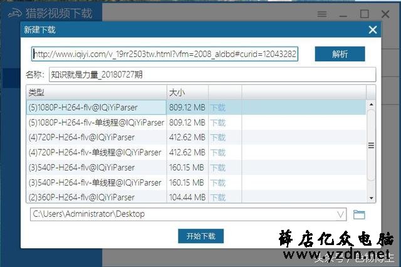Click the 412.62 MB size of 720P-H264-flv@IQiYiParser
The height and width of the screenshot is (267, 401).
[x=187, y=137]
